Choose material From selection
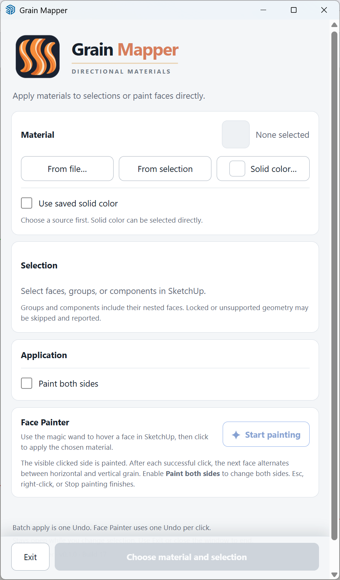The width and height of the screenshot is (340, 580). pos(165,169)
